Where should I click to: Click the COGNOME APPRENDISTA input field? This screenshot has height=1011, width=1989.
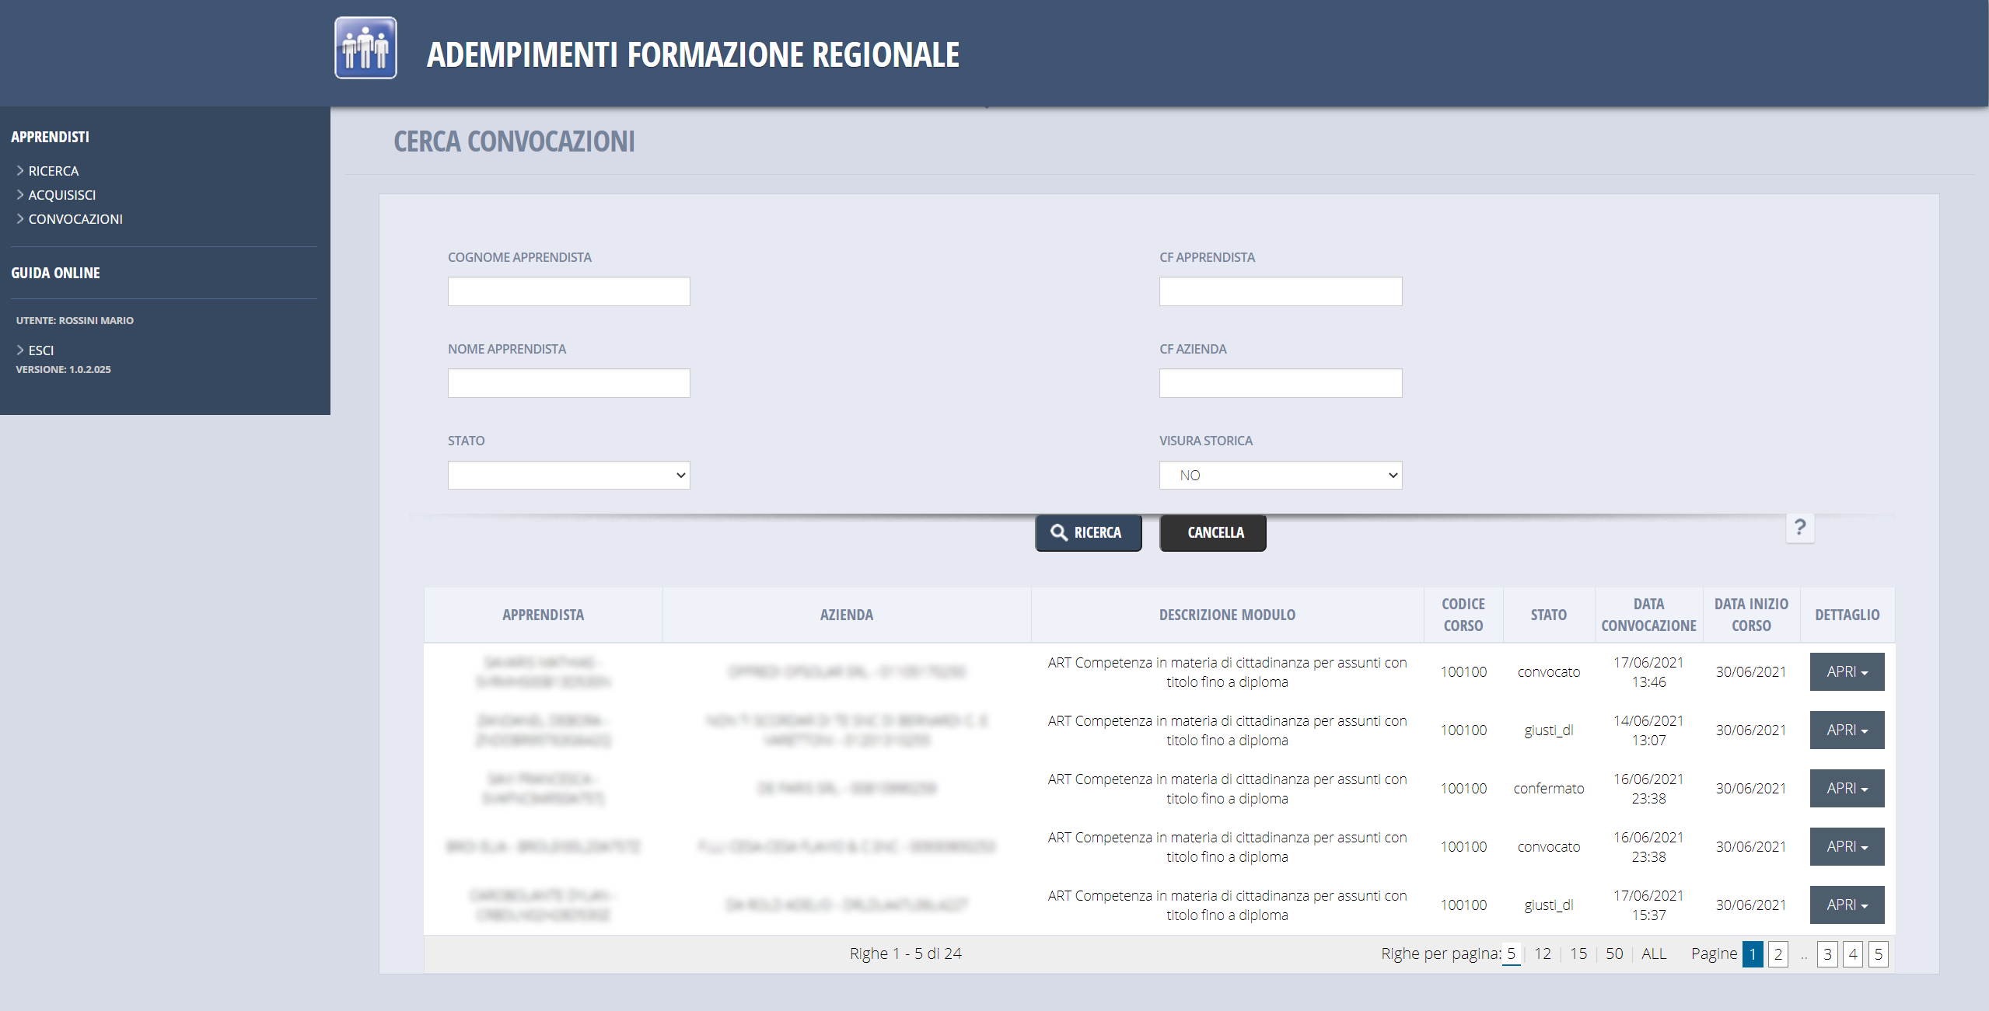tap(568, 291)
